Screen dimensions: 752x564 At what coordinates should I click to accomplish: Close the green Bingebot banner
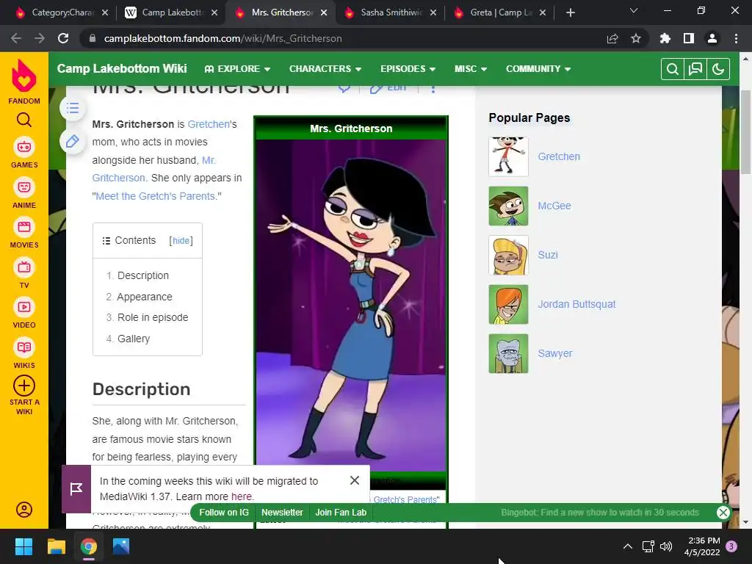723,513
